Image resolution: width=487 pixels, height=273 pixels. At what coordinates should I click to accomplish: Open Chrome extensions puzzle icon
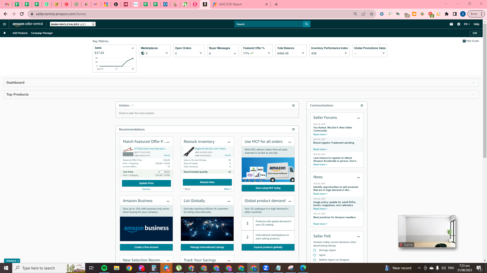[447, 14]
